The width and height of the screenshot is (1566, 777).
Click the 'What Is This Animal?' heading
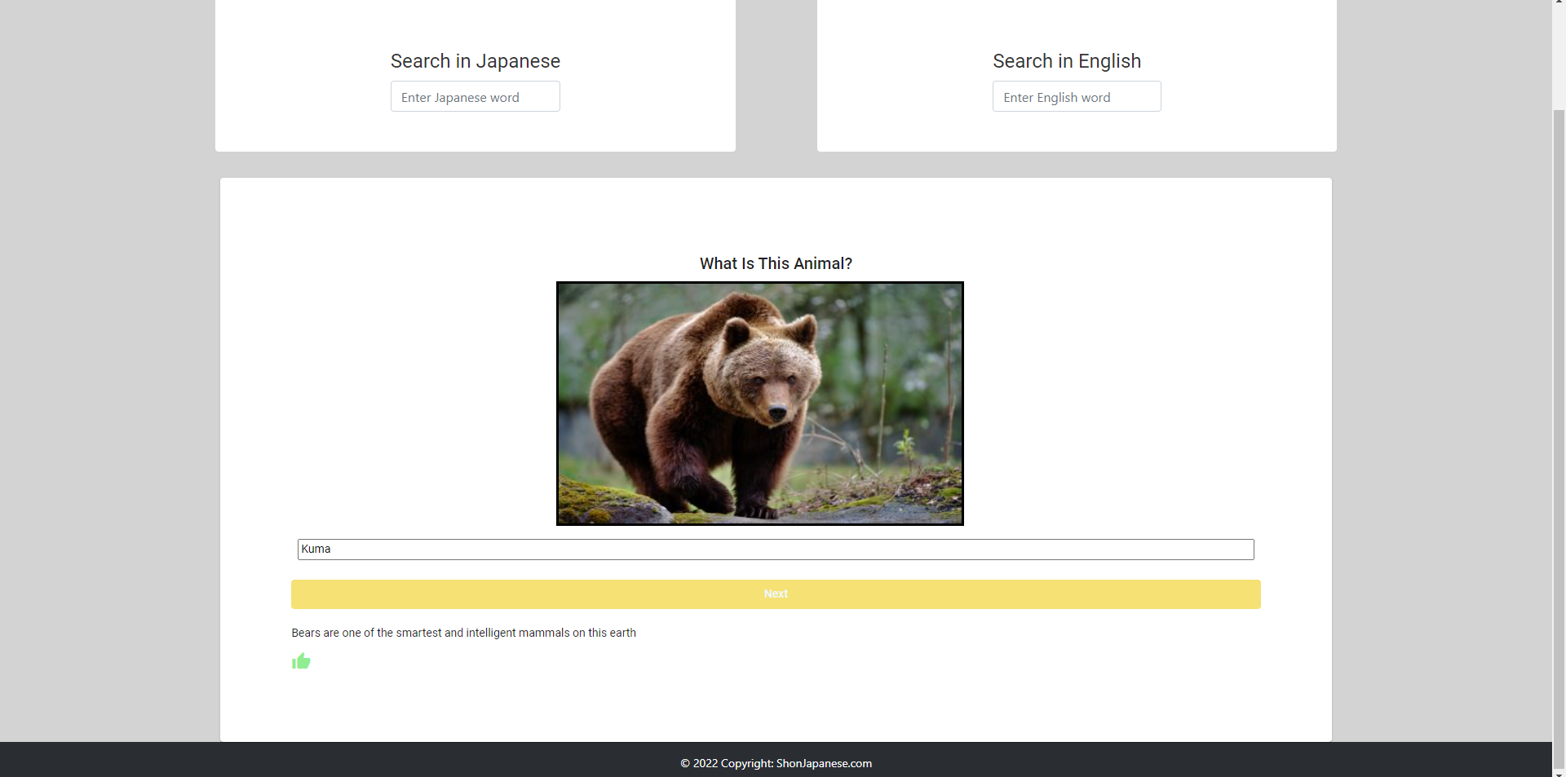[776, 263]
